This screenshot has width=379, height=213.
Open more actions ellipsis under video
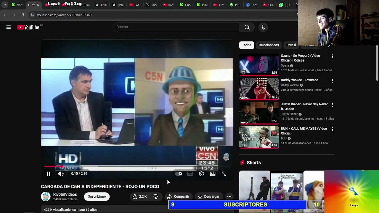(x=229, y=196)
